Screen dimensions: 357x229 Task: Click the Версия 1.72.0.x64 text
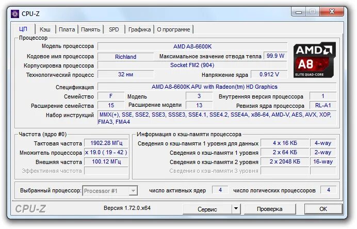(127, 208)
